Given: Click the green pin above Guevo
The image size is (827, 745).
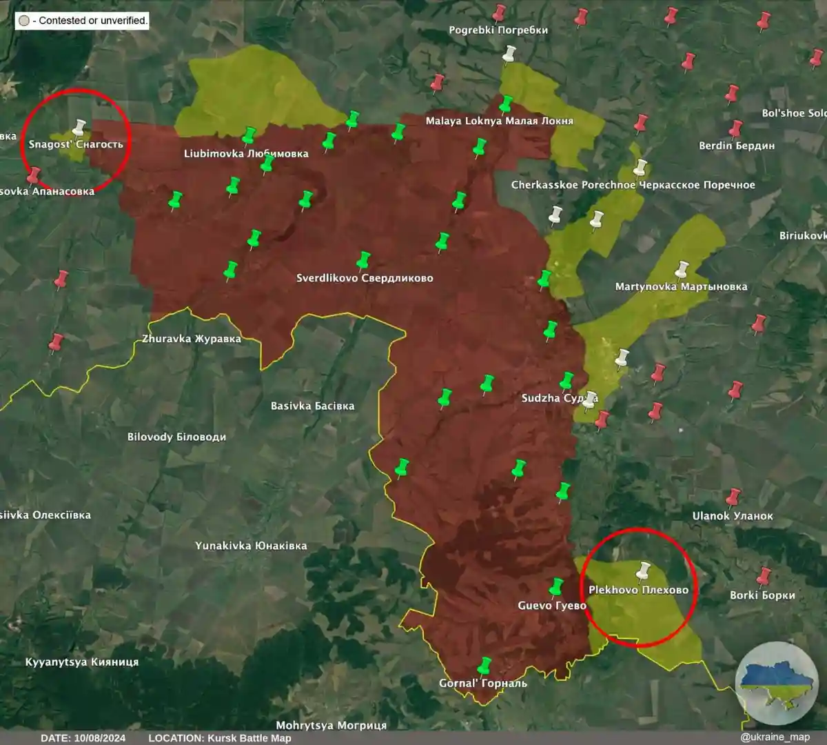Looking at the screenshot, I should tap(556, 587).
